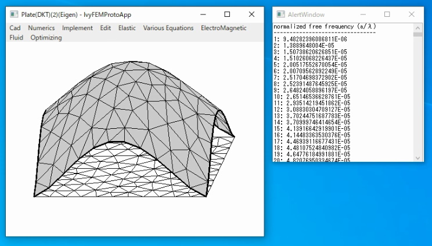Open the Optimizing menu

click(46, 38)
